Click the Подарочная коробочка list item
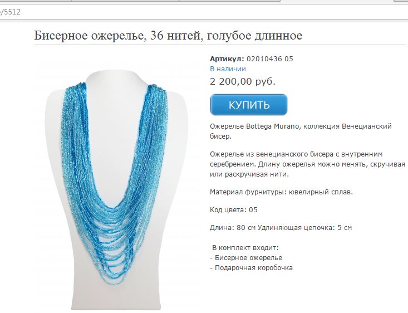Screen dimensions: 408x313 click(x=251, y=268)
